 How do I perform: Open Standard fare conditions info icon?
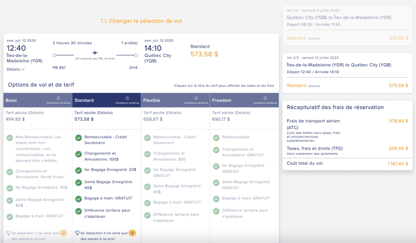(127, 98)
